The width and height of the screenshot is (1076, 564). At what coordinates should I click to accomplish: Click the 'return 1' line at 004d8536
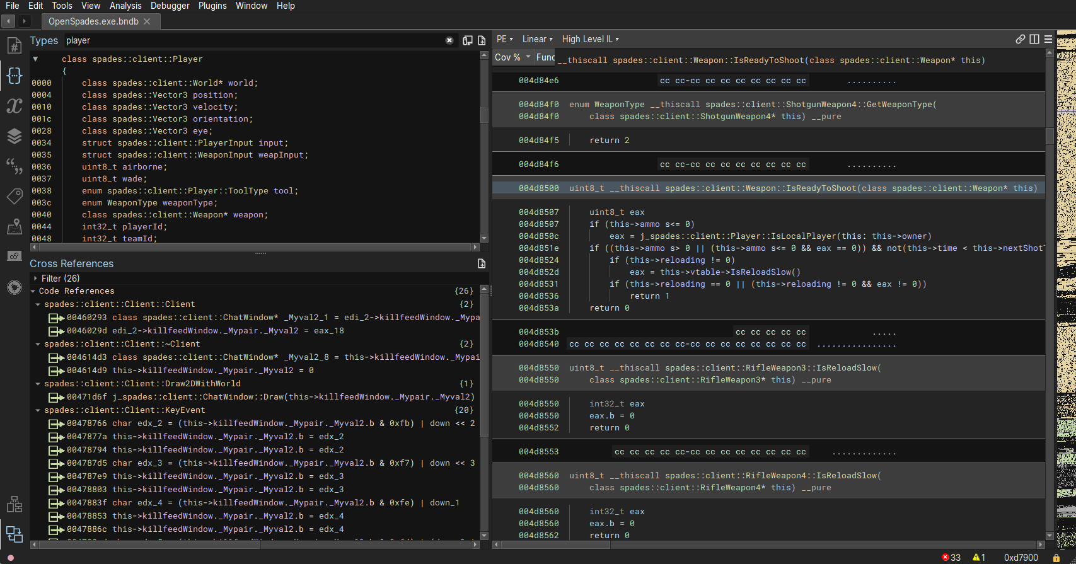[x=650, y=296]
